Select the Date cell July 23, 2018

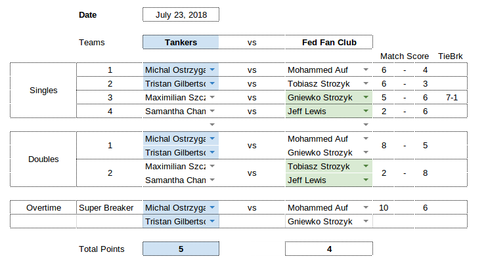click(x=181, y=14)
